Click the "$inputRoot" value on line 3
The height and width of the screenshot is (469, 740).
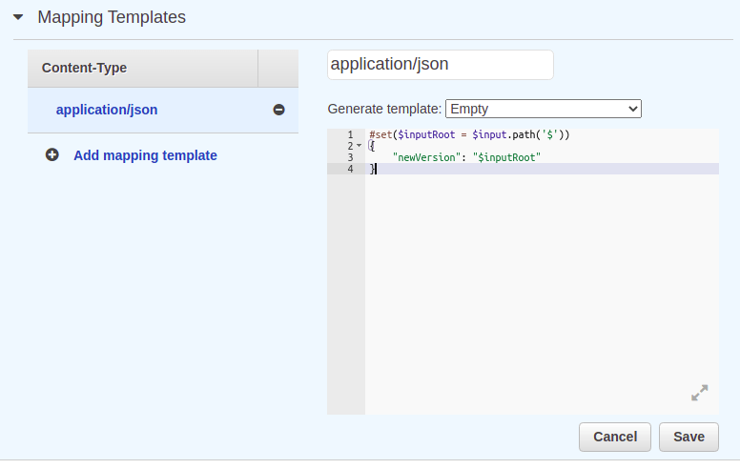coord(506,157)
